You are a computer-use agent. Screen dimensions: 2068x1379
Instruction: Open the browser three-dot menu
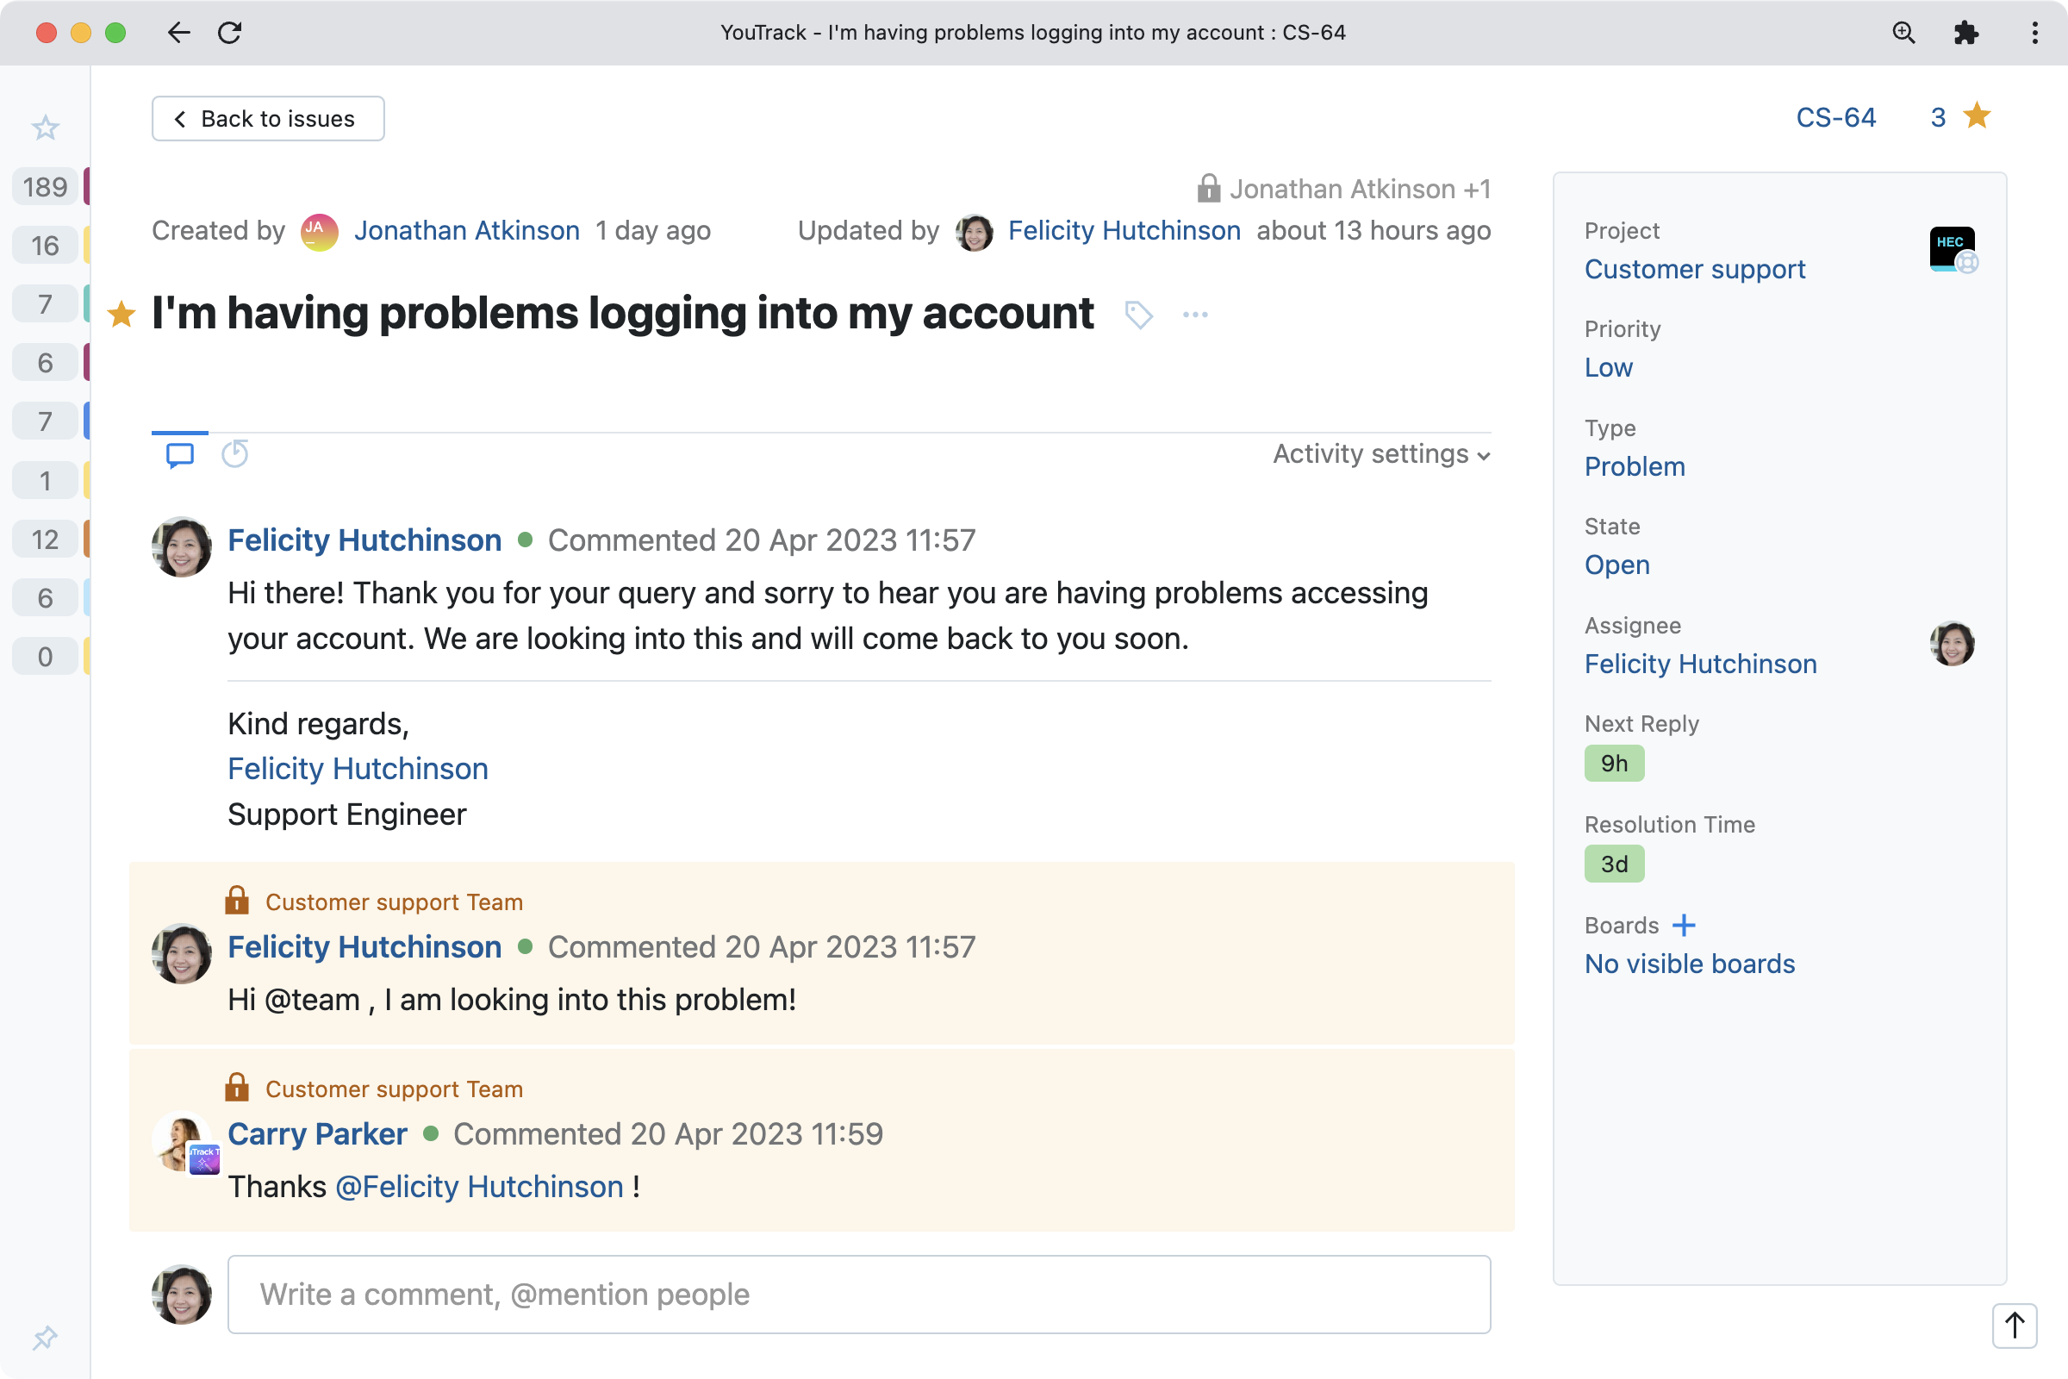pyautogui.click(x=2034, y=33)
